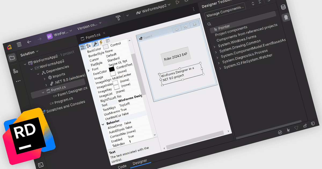The height and width of the screenshot is (169, 322).
Task: Select the TextAlign TopLeft property value
Action: (x=125, y=104)
